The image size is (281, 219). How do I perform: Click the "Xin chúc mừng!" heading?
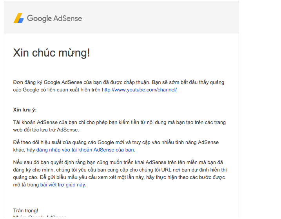(x=51, y=53)
